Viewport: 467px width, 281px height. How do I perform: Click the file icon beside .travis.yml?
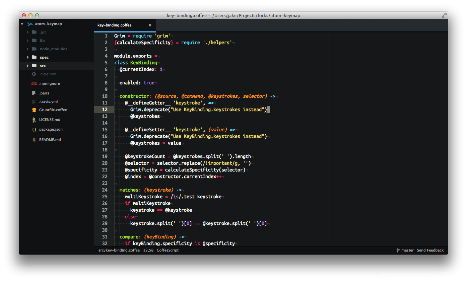(x=34, y=101)
